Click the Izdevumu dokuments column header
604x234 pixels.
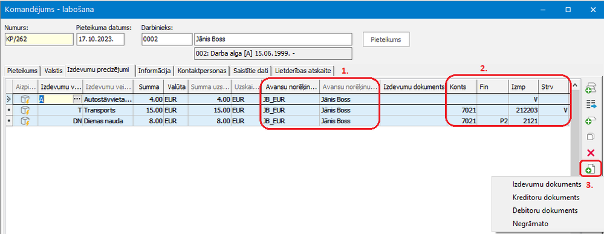point(414,87)
